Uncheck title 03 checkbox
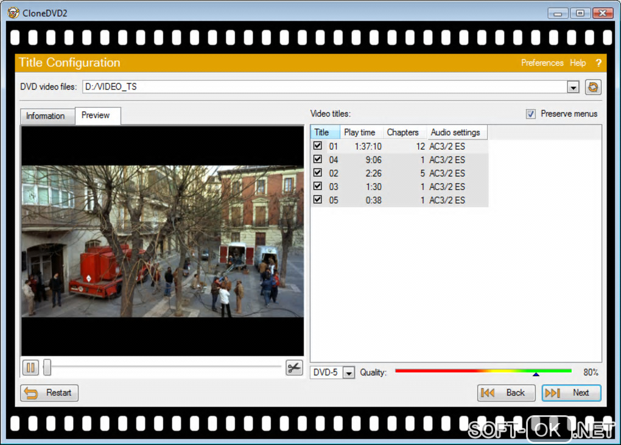The image size is (621, 445). 318,186
